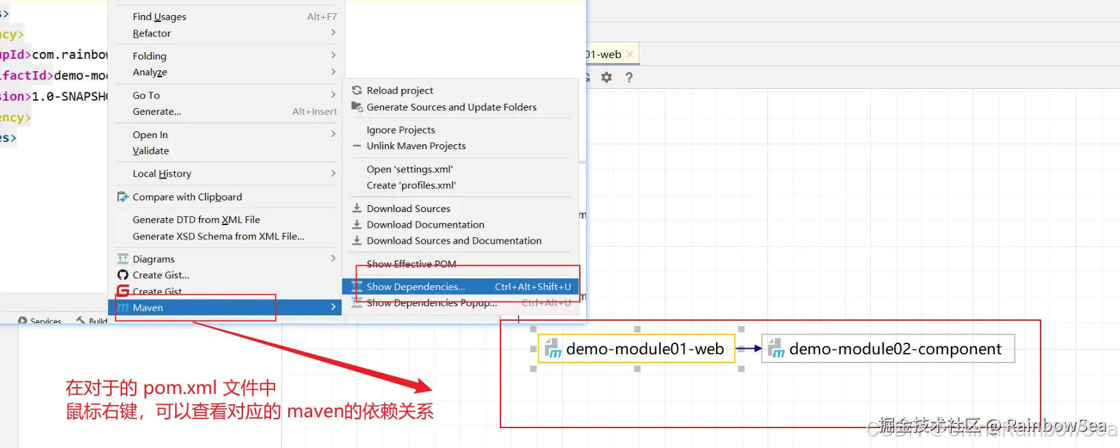Image resolution: width=1120 pixels, height=448 pixels.
Task: Click Download Sources and Documentation icon
Action: click(x=357, y=240)
